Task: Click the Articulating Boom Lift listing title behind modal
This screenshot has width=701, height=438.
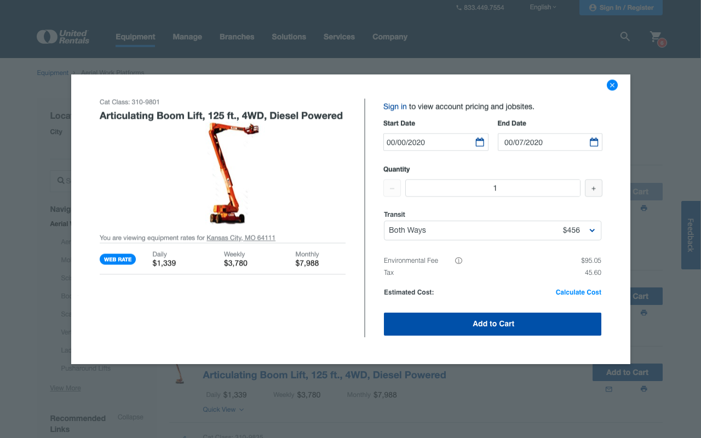Action: coord(324,375)
